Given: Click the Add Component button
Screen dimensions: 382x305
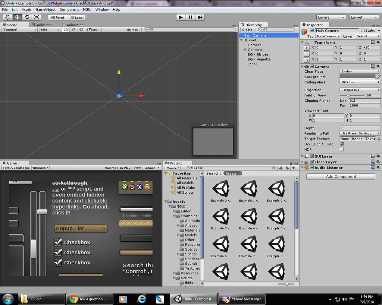Looking at the screenshot, I should tap(340, 176).
